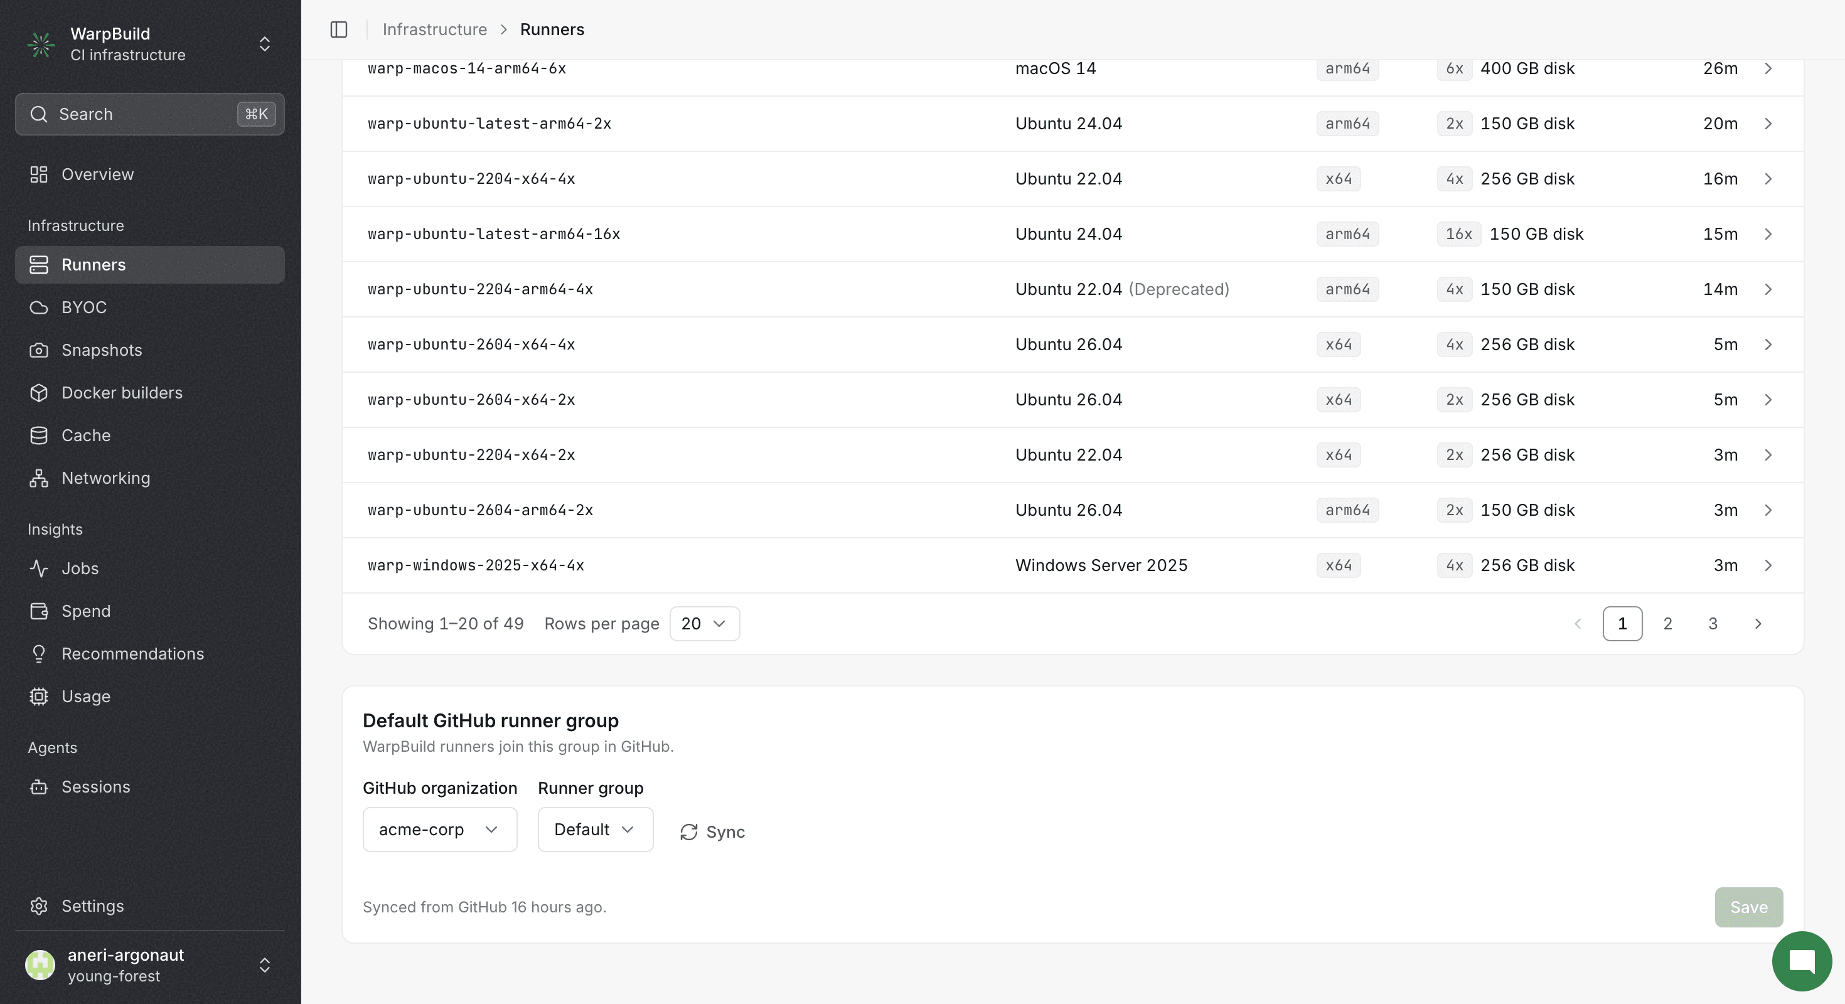Click the Runners breadcrumb title
The height and width of the screenshot is (1004, 1845).
[x=552, y=29]
